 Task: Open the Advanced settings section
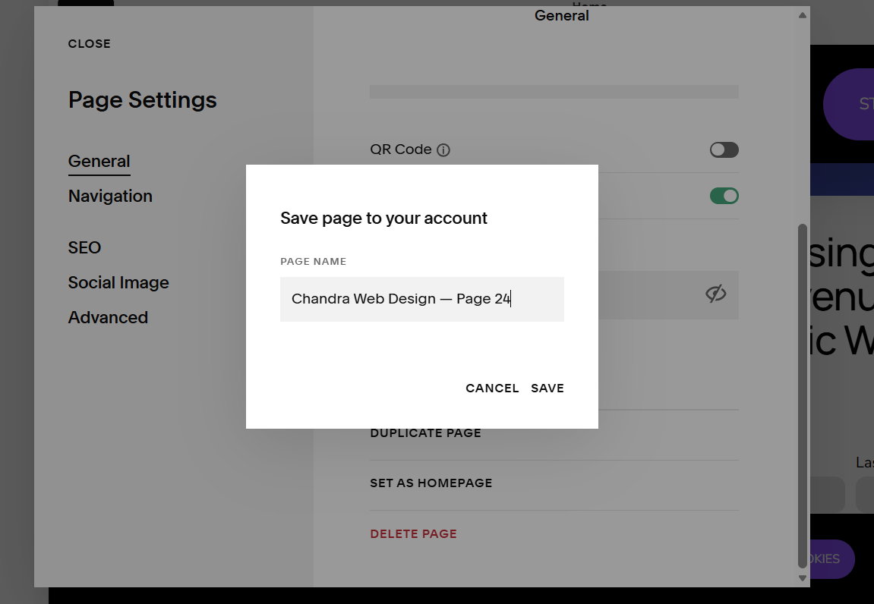(108, 317)
